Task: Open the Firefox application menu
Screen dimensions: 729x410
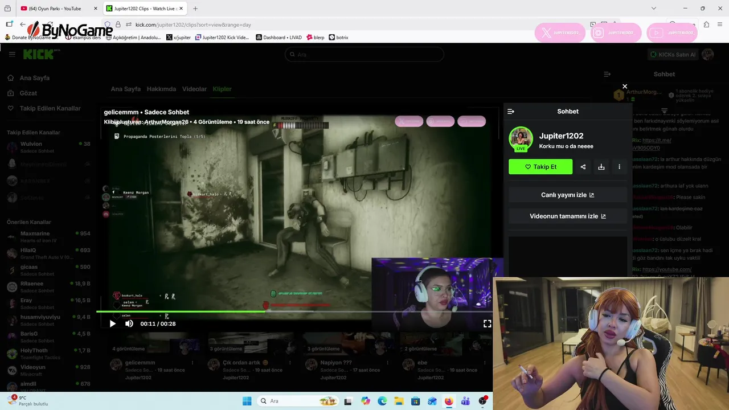Action: (720, 24)
